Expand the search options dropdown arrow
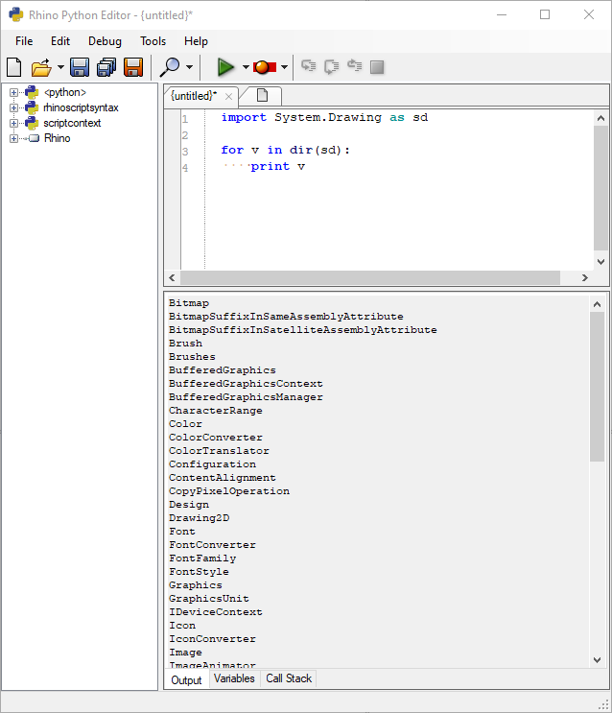 point(189,67)
